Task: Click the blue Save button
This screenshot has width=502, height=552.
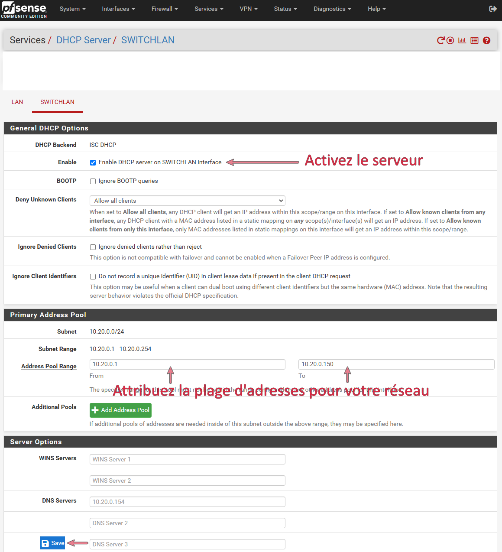Action: point(53,543)
